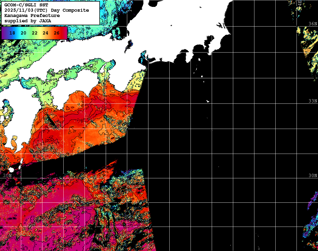
Task: Click the 26 label on color scale
Action: tap(56, 33)
